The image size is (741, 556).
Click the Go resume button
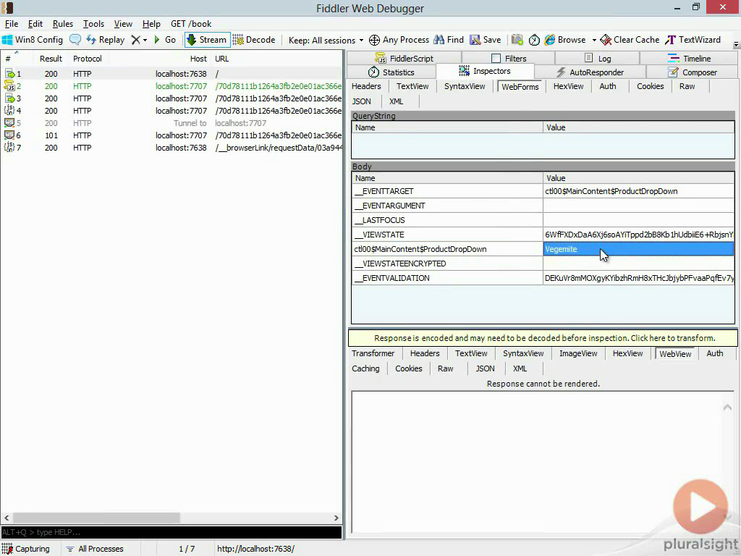tap(164, 40)
